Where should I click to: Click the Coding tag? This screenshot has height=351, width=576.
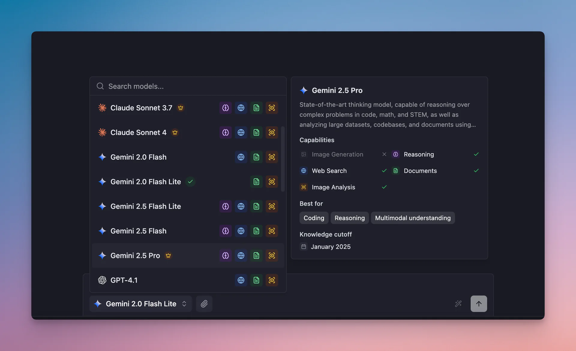[x=314, y=218]
